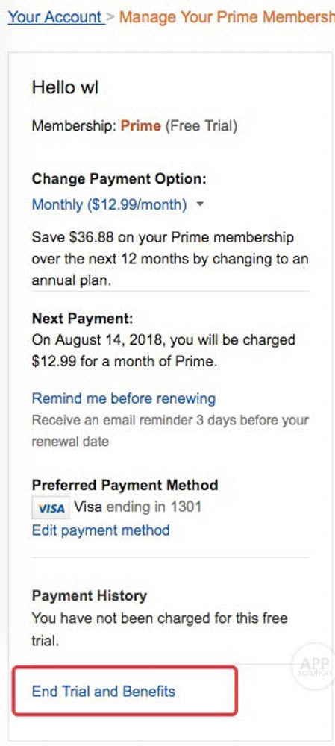
Task: Click the Remind me before renewing link
Action: pyautogui.click(x=124, y=398)
